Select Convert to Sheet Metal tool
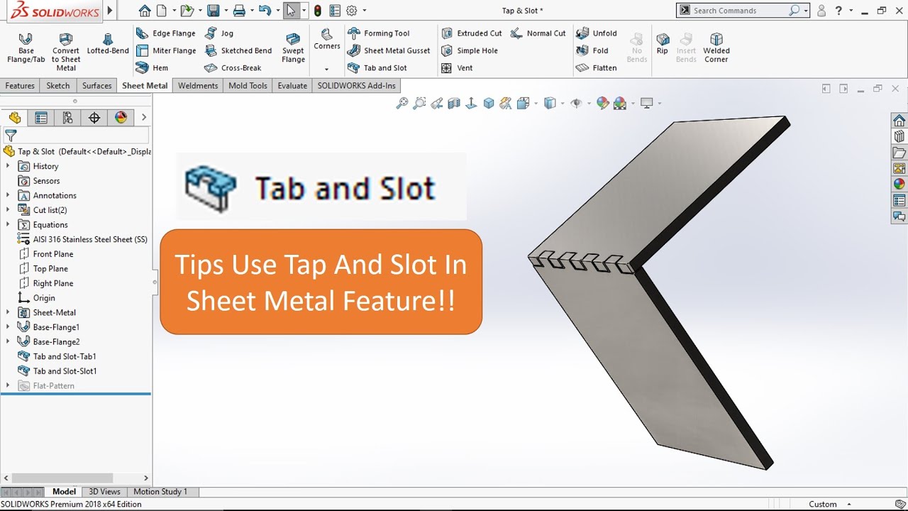This screenshot has width=908, height=511. click(x=66, y=52)
